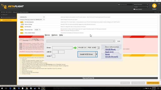Image resolution: width=161 pixels, height=90 pixels.
Task: Click the Please load firmware file progress bar
Action: [x=88, y=78]
